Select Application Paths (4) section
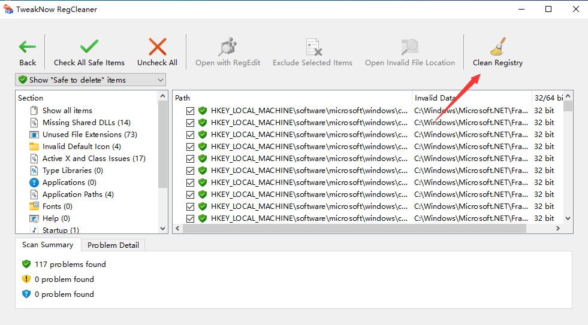Screen dimensions: 588x325 78,195
